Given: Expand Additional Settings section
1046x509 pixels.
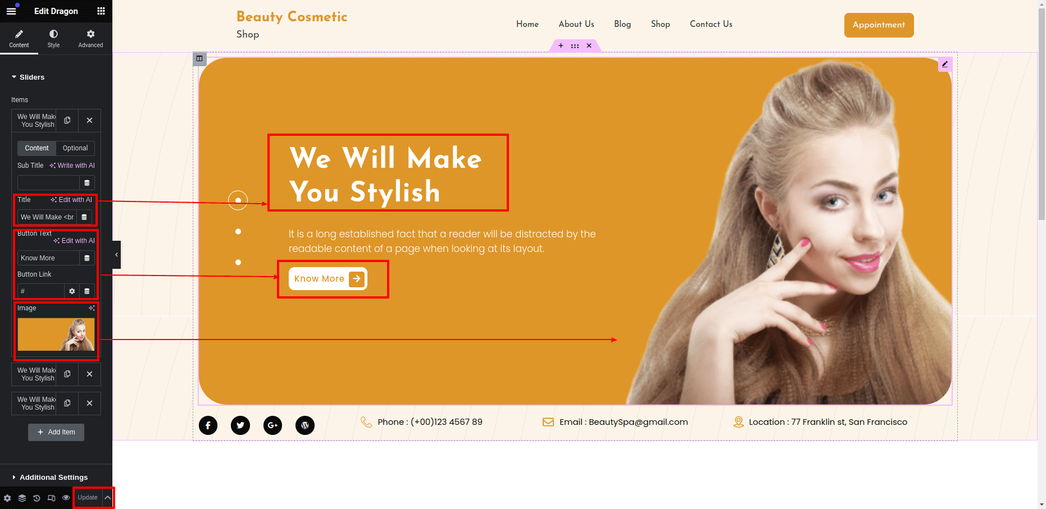Looking at the screenshot, I should 53,478.
